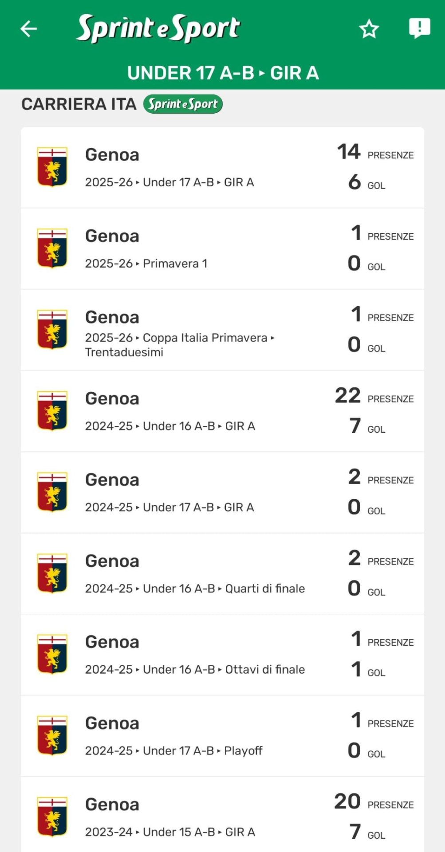Tap Genoa crest in Coppa Italia Primavera row
This screenshot has width=445, height=852.
(52, 329)
